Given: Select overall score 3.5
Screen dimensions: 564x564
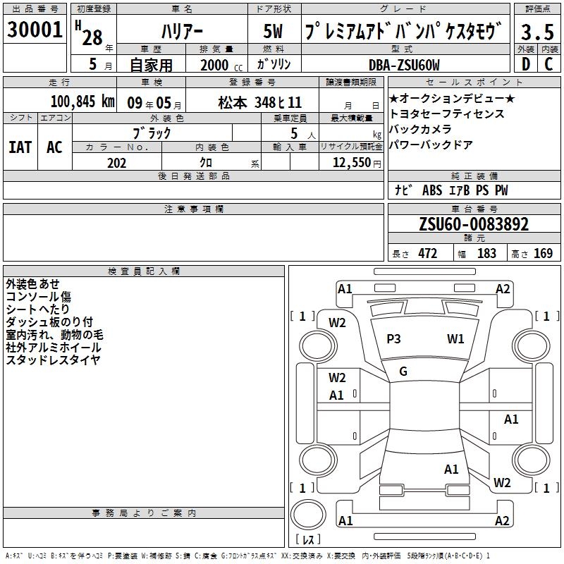Looking at the screenshot, I should pos(537,32).
